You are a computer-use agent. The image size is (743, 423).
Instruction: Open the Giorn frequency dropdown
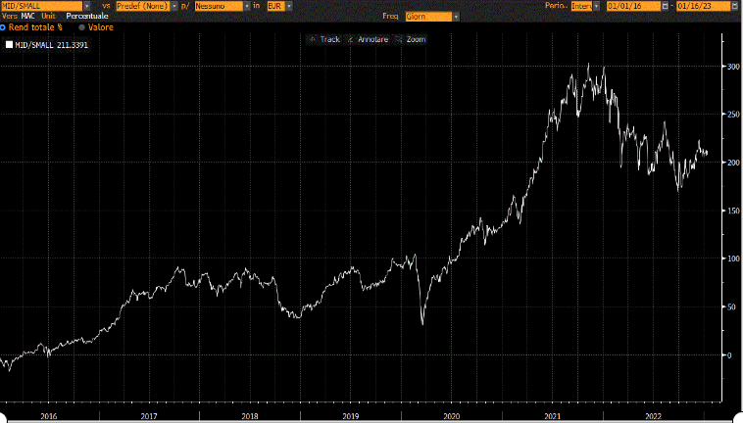pos(454,17)
